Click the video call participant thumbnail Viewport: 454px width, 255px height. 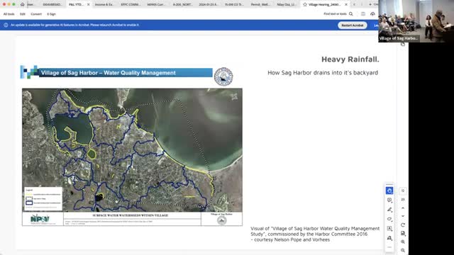(x=416, y=21)
